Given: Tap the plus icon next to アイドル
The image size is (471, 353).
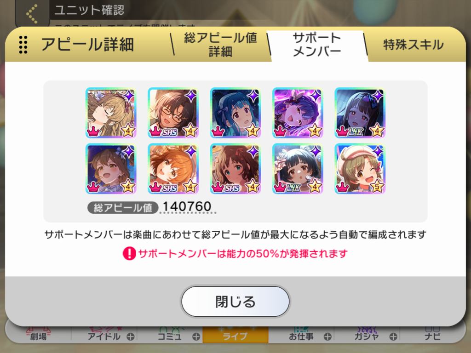Looking at the screenshot, I should click(130, 337).
